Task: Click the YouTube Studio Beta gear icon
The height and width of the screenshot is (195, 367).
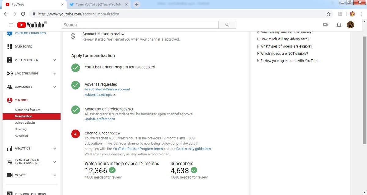Action: (x=9, y=33)
